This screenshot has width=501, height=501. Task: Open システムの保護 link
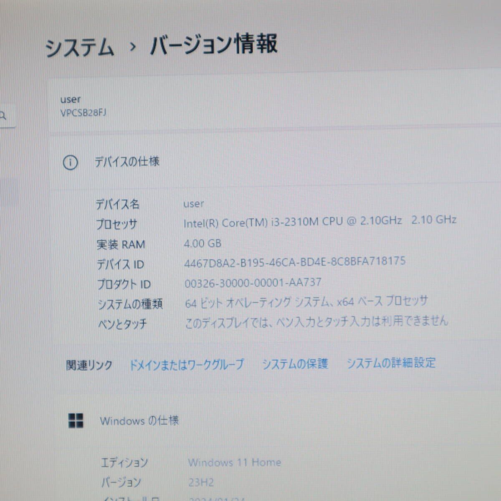click(x=295, y=364)
